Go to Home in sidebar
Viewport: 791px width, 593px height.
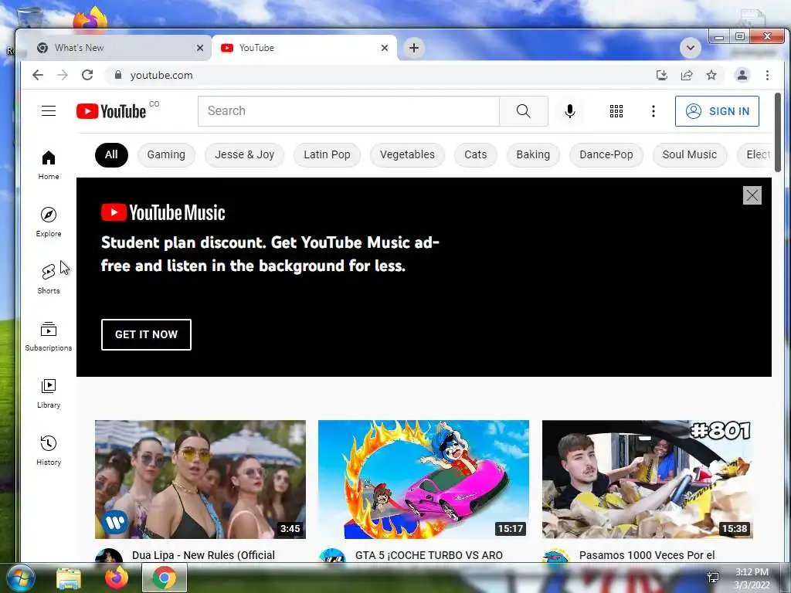[49, 165]
